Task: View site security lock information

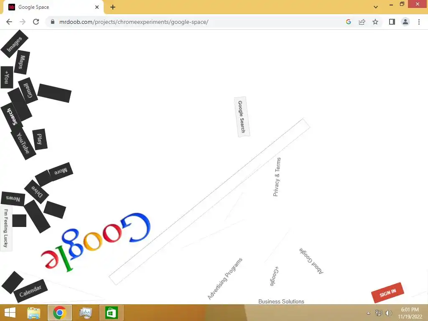Action: [x=53, y=22]
